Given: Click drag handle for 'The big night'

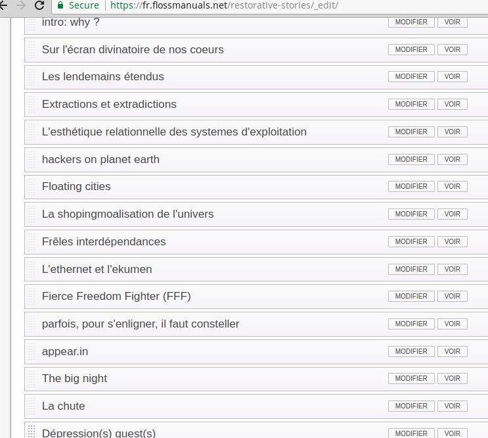Looking at the screenshot, I should [x=31, y=379].
